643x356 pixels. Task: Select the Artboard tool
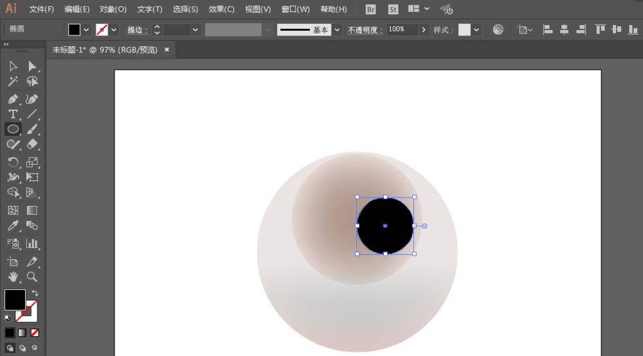(x=13, y=262)
